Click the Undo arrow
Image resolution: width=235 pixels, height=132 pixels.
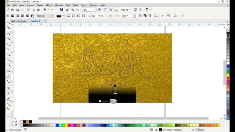point(45,10)
